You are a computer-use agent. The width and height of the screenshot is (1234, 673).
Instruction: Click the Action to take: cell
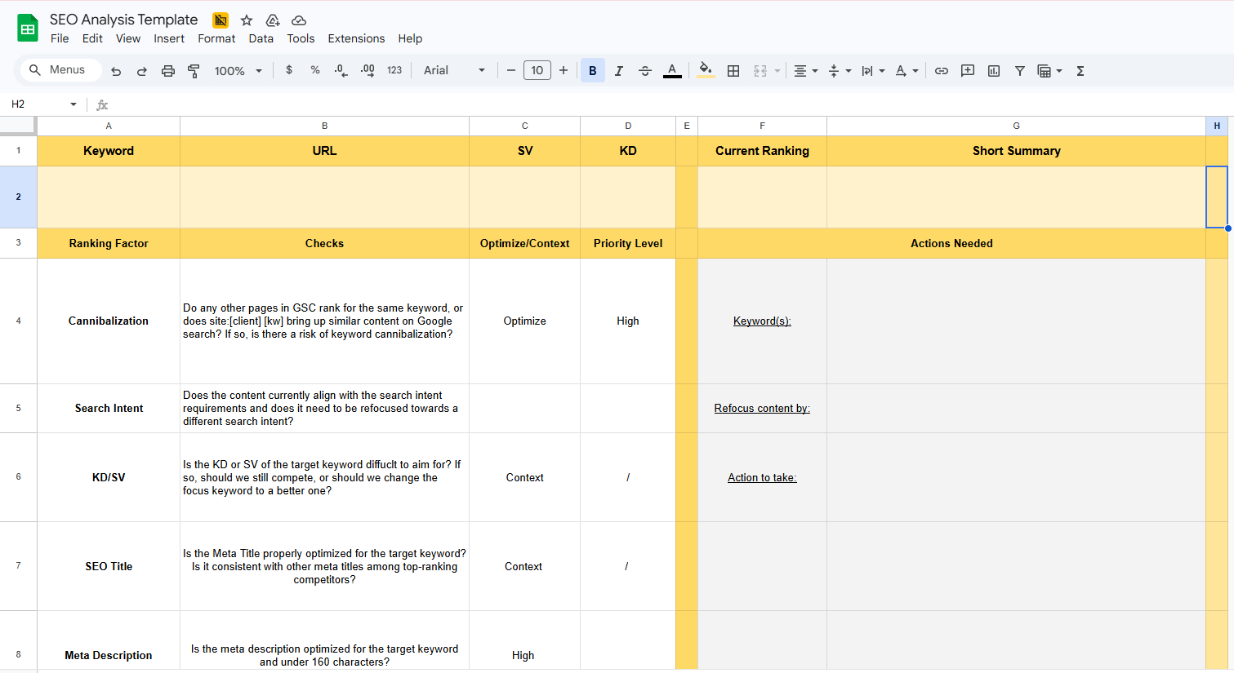(762, 477)
